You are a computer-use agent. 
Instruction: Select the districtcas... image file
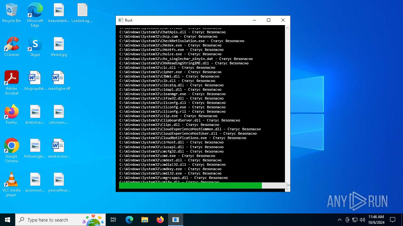[x=35, y=115]
